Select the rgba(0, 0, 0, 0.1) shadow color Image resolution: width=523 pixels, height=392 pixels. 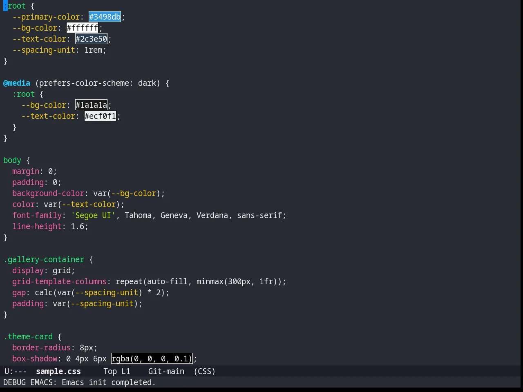click(x=152, y=359)
